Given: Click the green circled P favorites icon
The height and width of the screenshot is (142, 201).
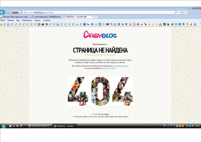Looking at the screenshot, I should click(176, 24).
